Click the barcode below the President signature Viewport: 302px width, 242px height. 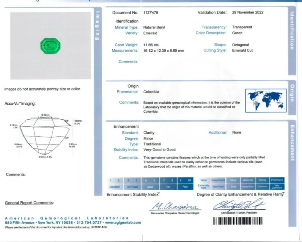tap(238, 221)
